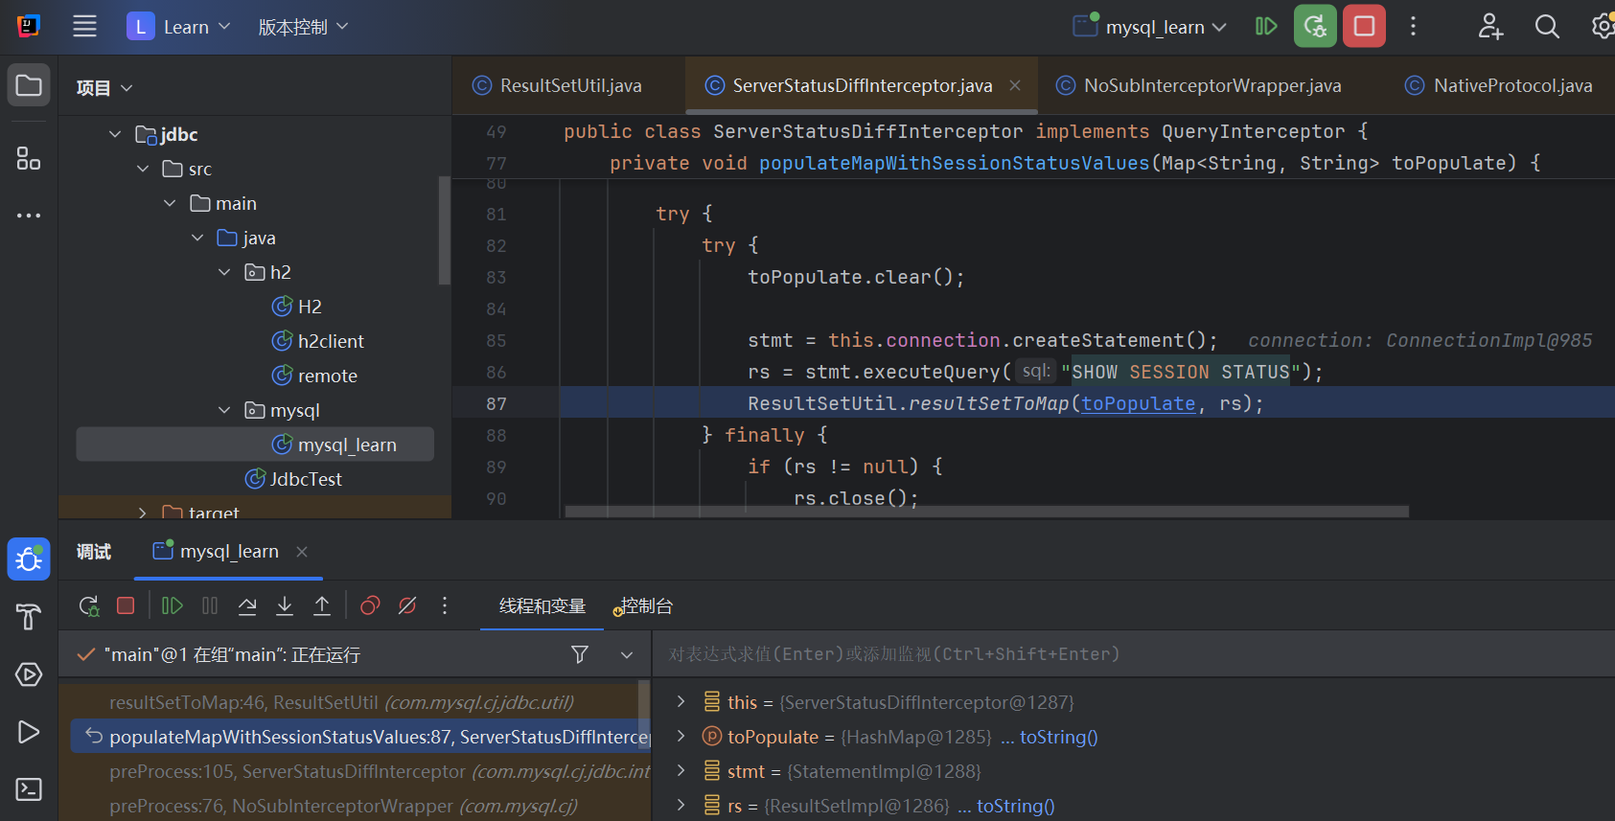Screen dimensions: 1615x821
Task: Click toString() link for toPopulate
Action: pos(1058,737)
